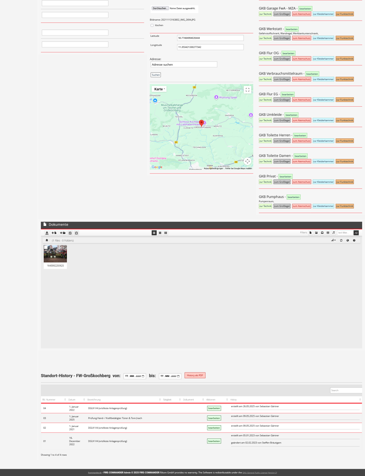Click the Latitude input field
The width and height of the screenshot is (365, 476).
[210, 38]
